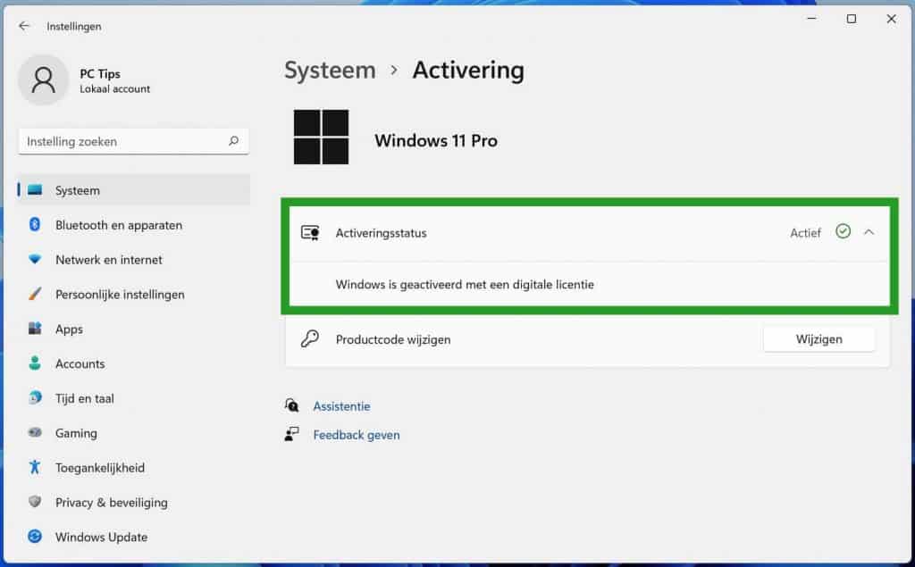
Task: Open Windows Update settings
Action: tap(101, 537)
